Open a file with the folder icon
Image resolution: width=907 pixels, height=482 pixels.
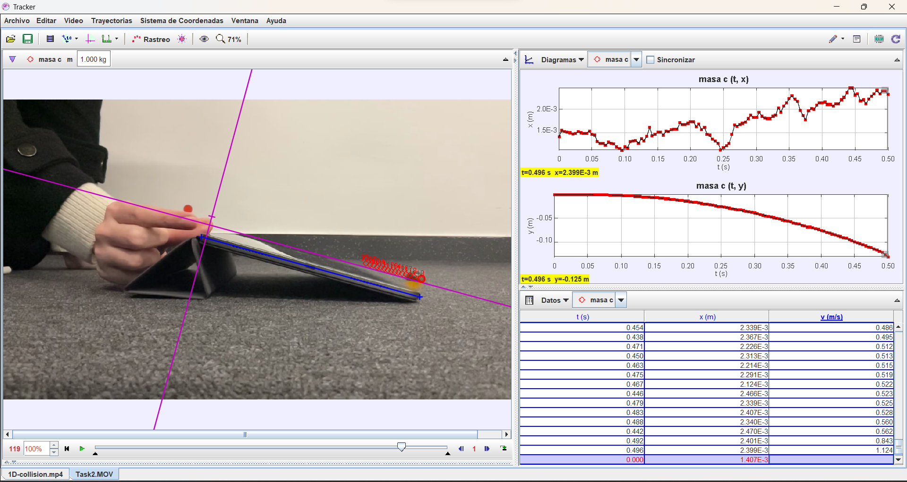[10, 39]
